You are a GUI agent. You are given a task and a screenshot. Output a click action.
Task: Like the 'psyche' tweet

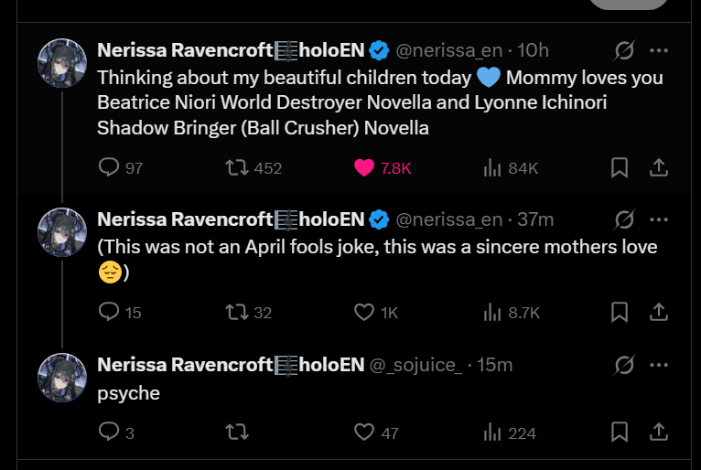click(x=364, y=432)
